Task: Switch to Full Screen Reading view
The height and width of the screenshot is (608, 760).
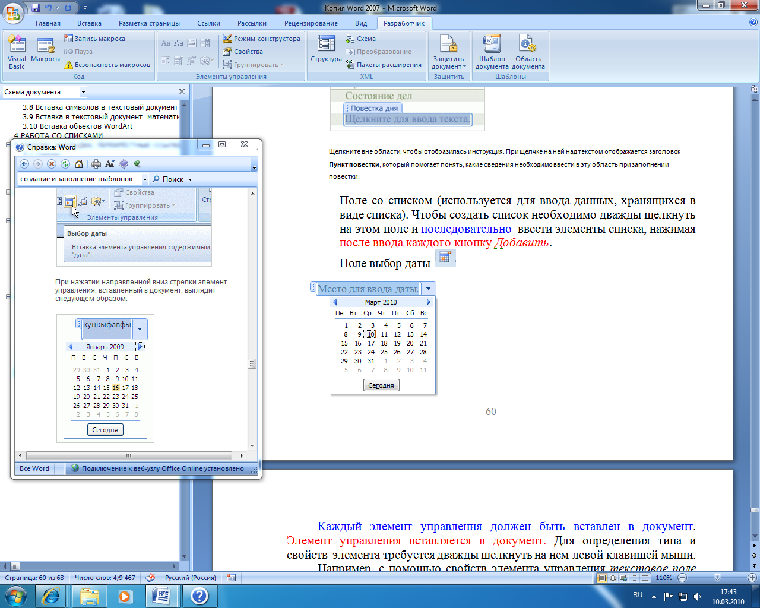Action: click(612, 578)
